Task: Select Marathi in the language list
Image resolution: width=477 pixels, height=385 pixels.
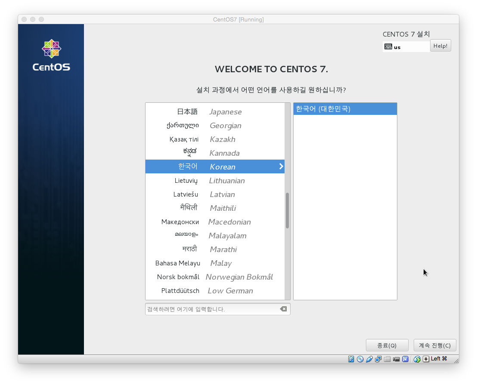Action: coord(215,249)
